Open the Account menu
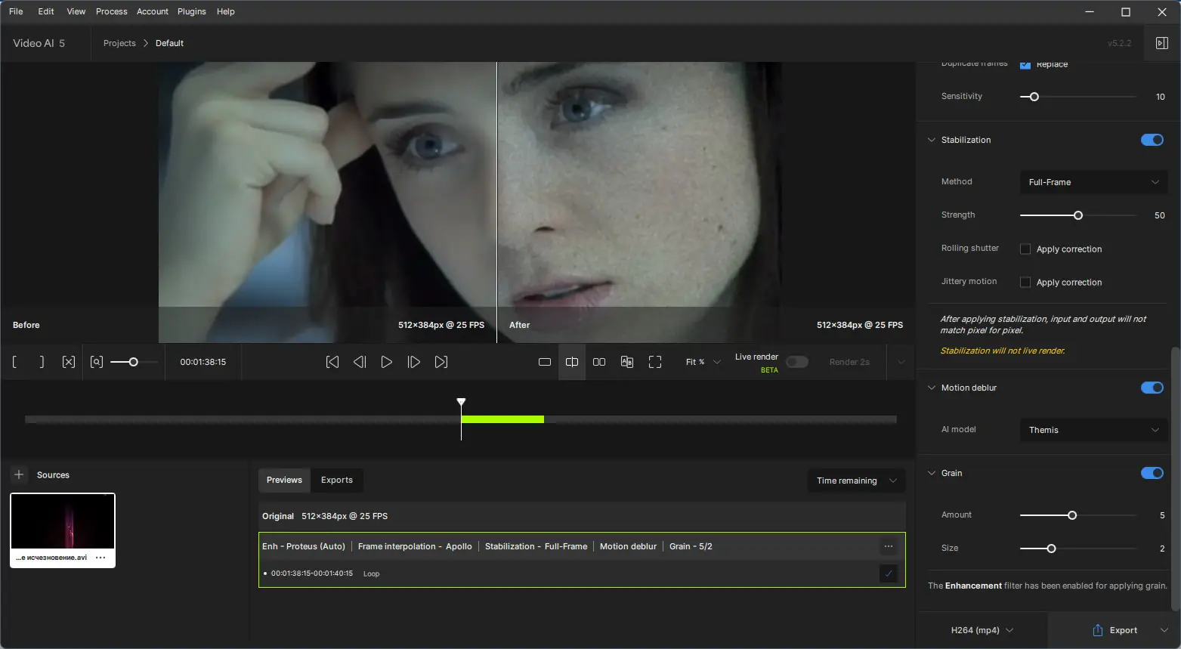Viewport: 1181px width, 649px height. [153, 11]
